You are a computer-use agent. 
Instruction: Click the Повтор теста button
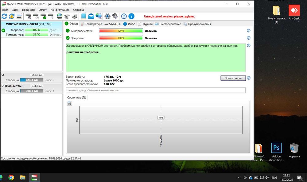[233, 78]
